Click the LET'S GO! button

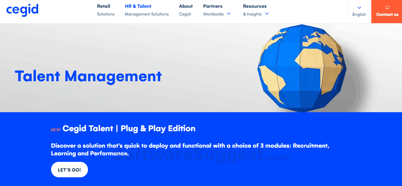(70, 170)
